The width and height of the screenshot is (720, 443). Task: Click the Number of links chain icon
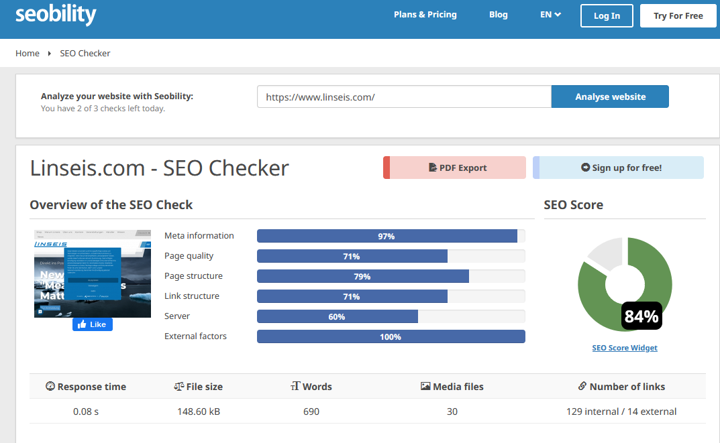pyautogui.click(x=582, y=386)
